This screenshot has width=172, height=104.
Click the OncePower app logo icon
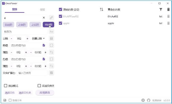(x=3, y=3)
